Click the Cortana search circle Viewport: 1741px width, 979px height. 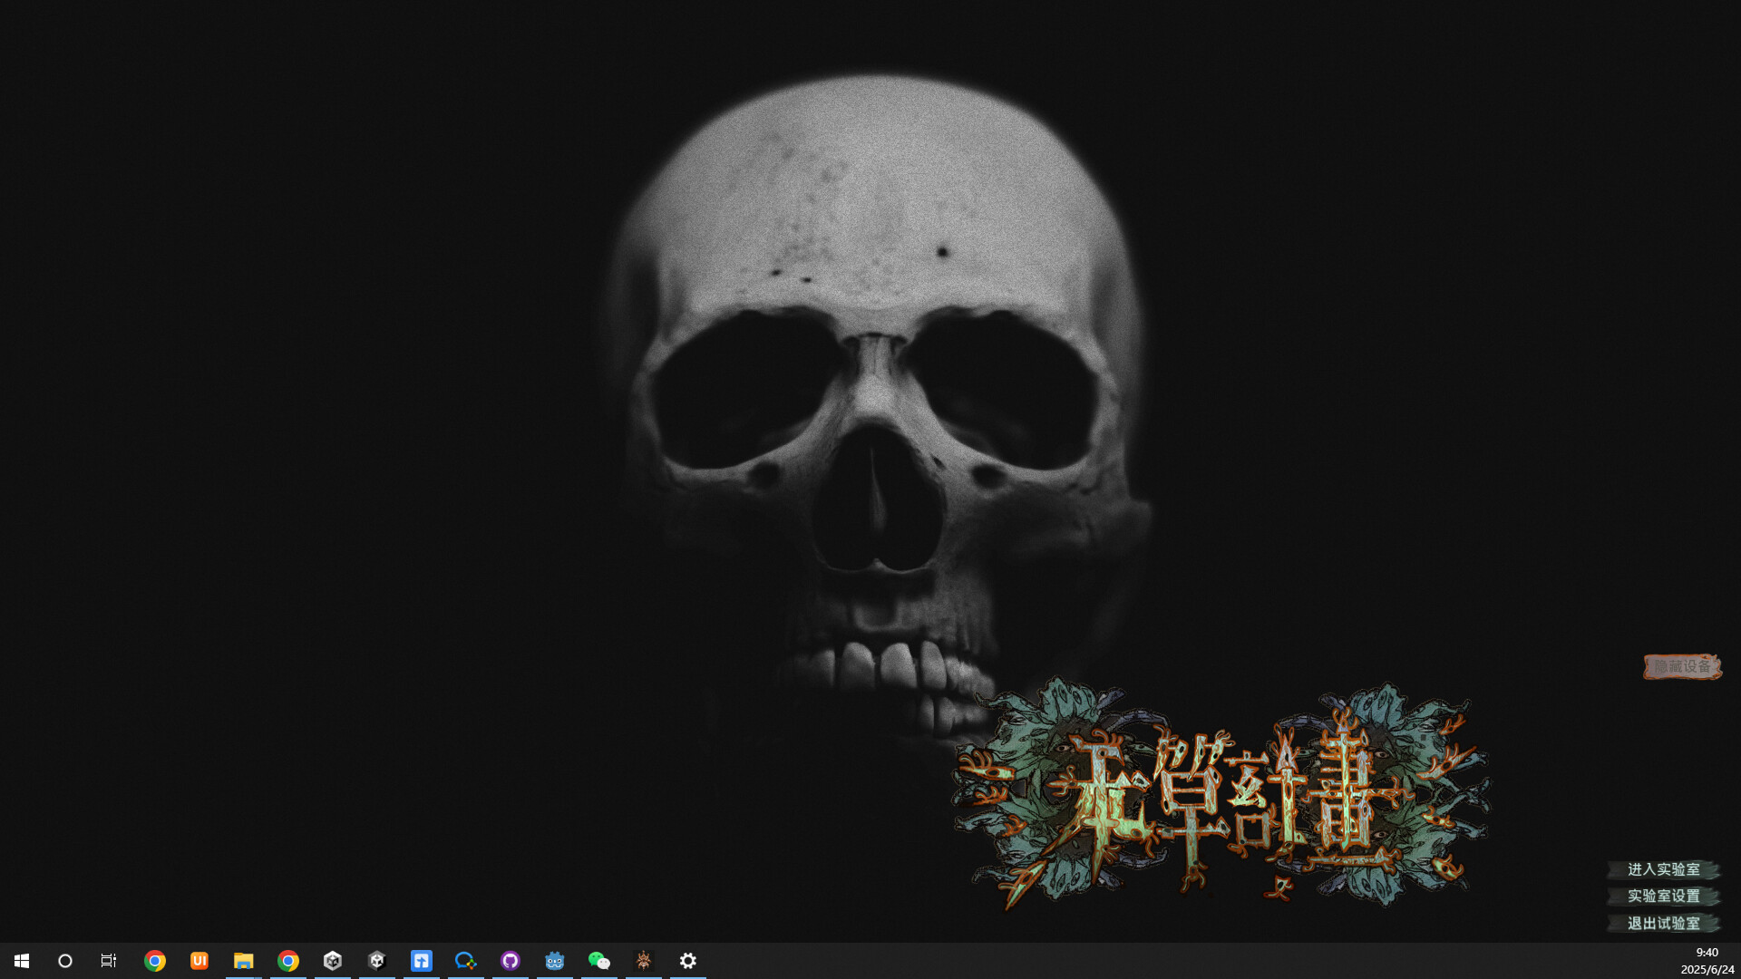(x=64, y=960)
